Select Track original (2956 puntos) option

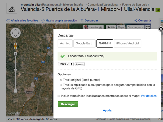(x=61, y=80)
